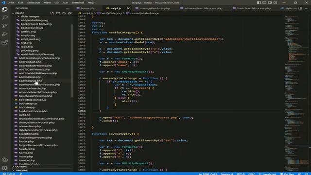This screenshot has height=175, width=311.
Task: Open the Accounts menu icon
Action: pyautogui.click(x=4, y=160)
